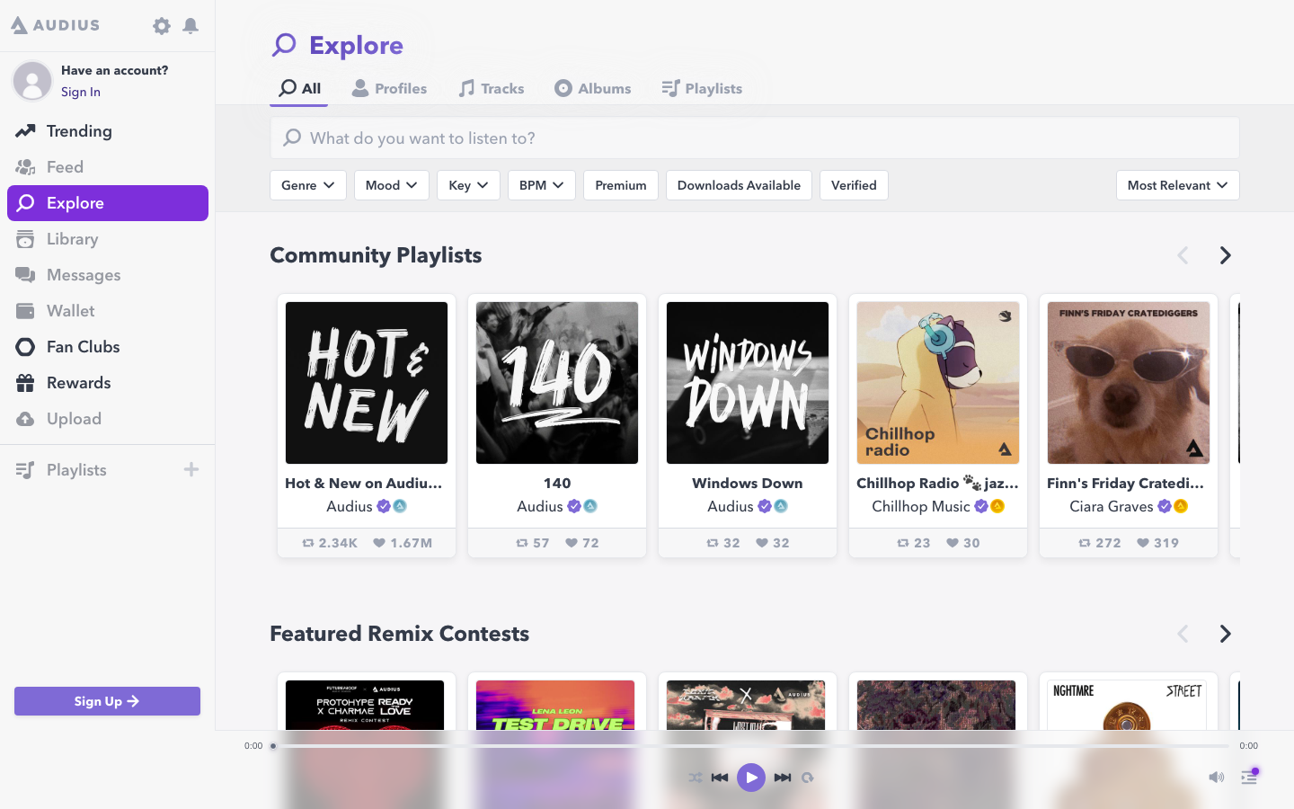Open the Hot & New playlist artwork
This screenshot has height=809, width=1294.
click(x=367, y=383)
